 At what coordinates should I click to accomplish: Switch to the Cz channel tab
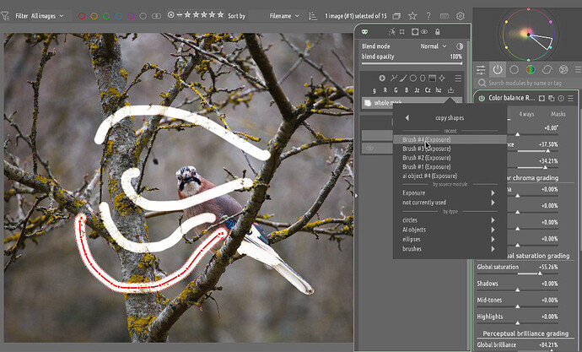[x=428, y=90]
